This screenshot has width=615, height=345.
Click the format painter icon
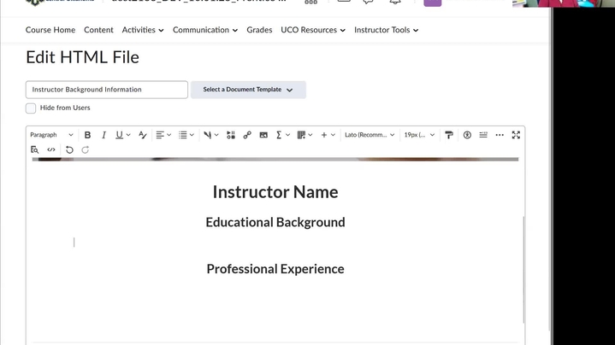pos(449,135)
